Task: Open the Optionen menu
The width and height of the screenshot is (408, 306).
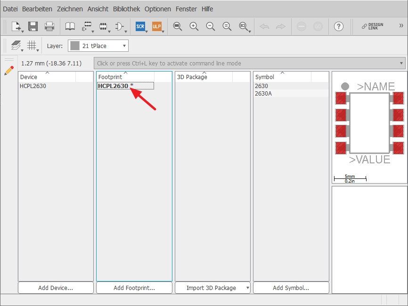Action: coord(158,9)
